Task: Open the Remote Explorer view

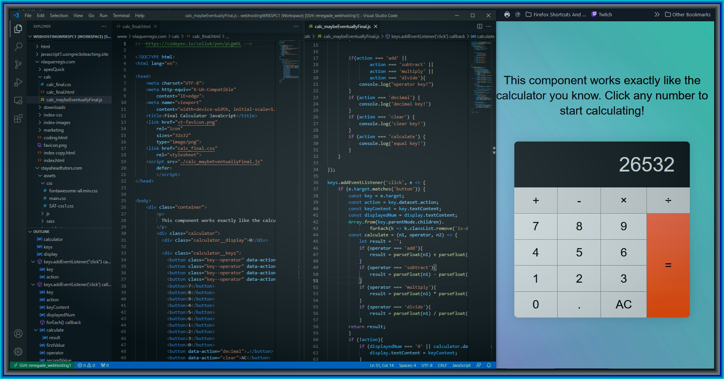Action: pyautogui.click(x=18, y=101)
